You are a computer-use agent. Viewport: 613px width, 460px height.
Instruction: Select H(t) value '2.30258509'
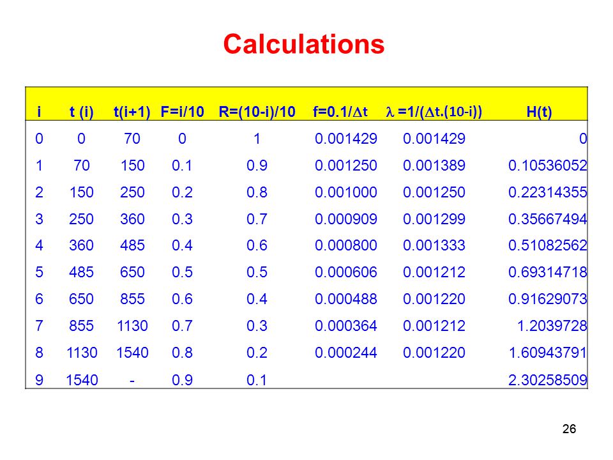click(x=548, y=379)
